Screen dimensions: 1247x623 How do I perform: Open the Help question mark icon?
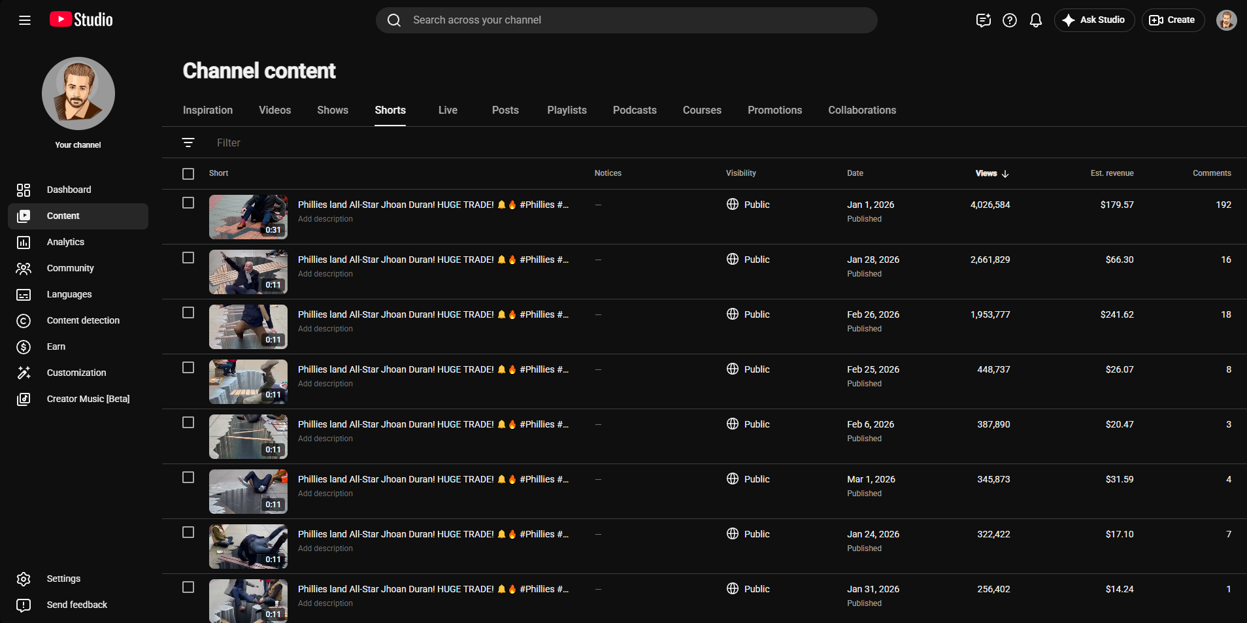tap(1010, 20)
